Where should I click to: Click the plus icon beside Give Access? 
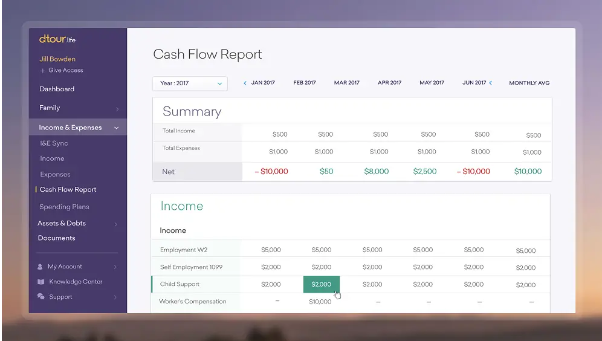coord(42,71)
